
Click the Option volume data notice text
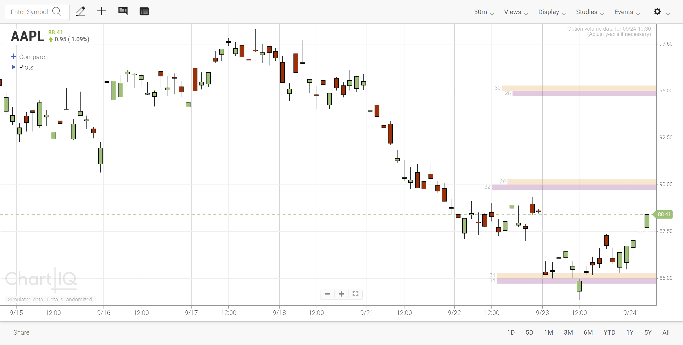point(609,31)
